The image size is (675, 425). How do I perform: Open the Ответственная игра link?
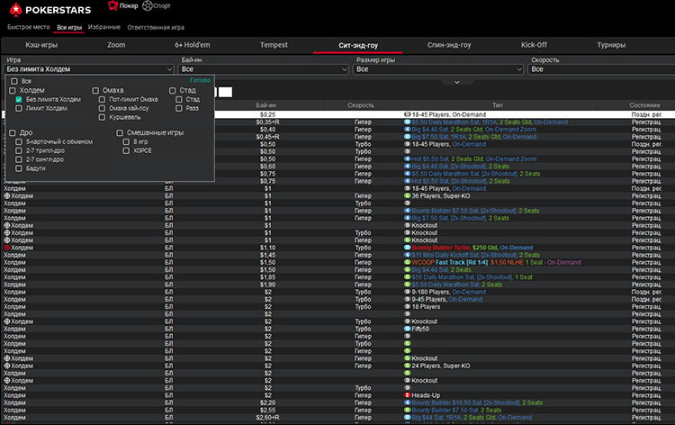click(x=156, y=27)
